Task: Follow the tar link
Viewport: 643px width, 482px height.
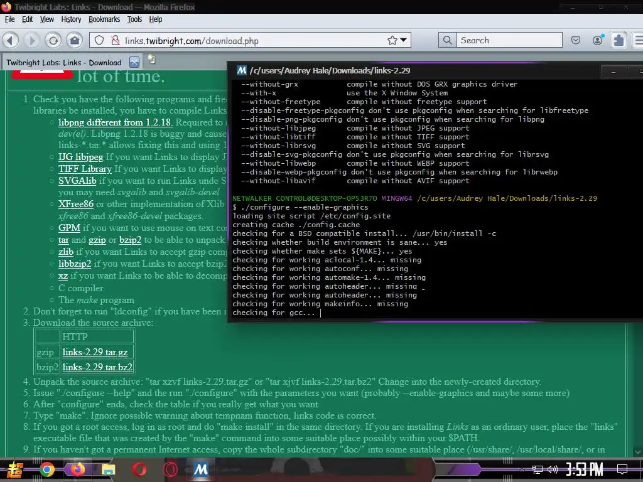Action: (63, 240)
